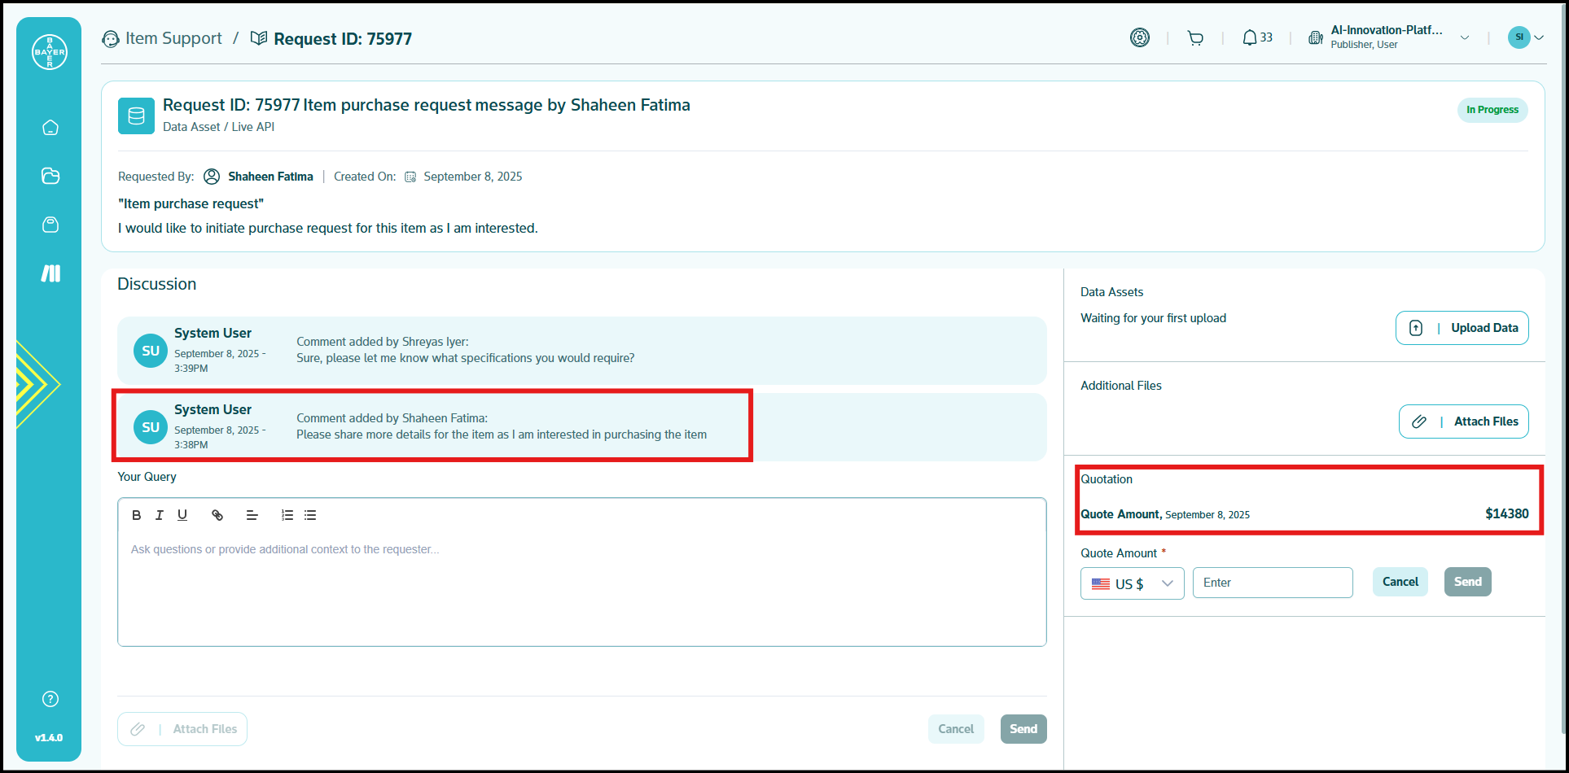Open the folders icon in sidebar
This screenshot has height=773, width=1569.
50,176
